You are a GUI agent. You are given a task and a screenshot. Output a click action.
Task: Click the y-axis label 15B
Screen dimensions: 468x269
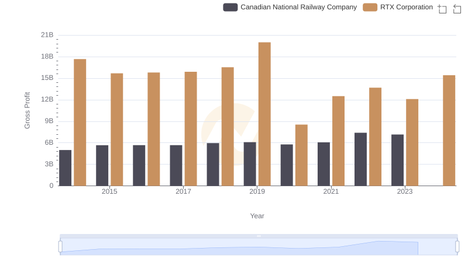click(x=47, y=78)
